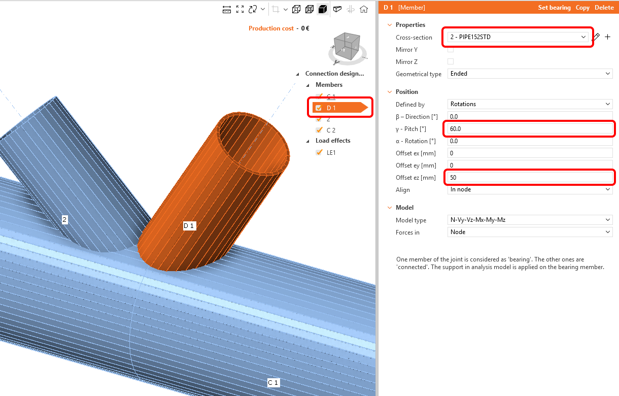Screen dimensions: 619x396
Task: Select the C 1 member tree row
Action: (331, 96)
